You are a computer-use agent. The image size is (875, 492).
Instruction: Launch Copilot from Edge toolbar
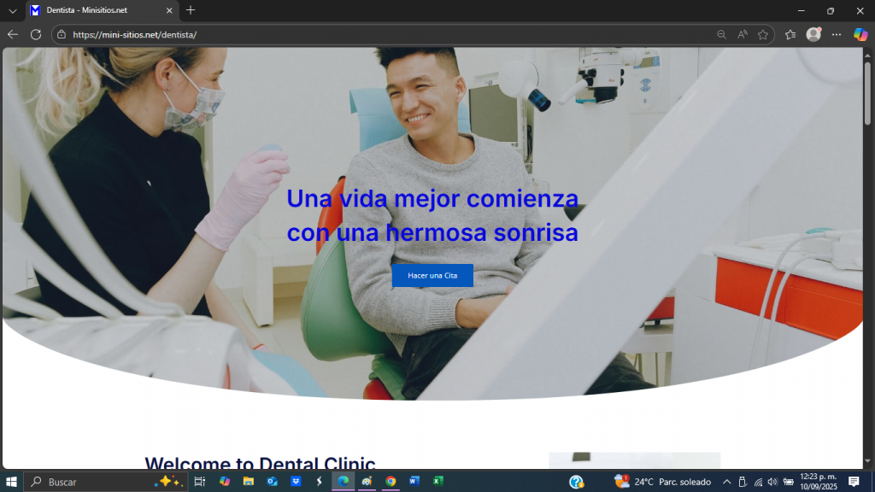(860, 34)
